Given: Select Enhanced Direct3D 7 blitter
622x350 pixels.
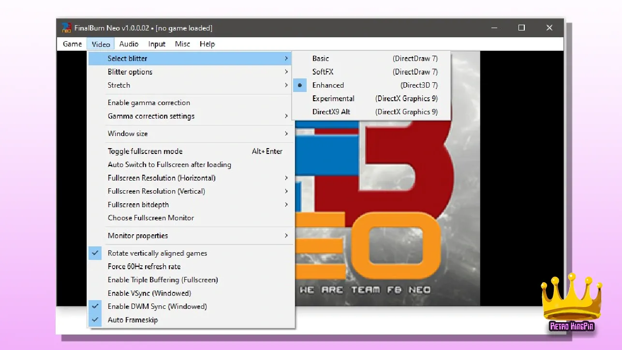Looking at the screenshot, I should click(371, 85).
